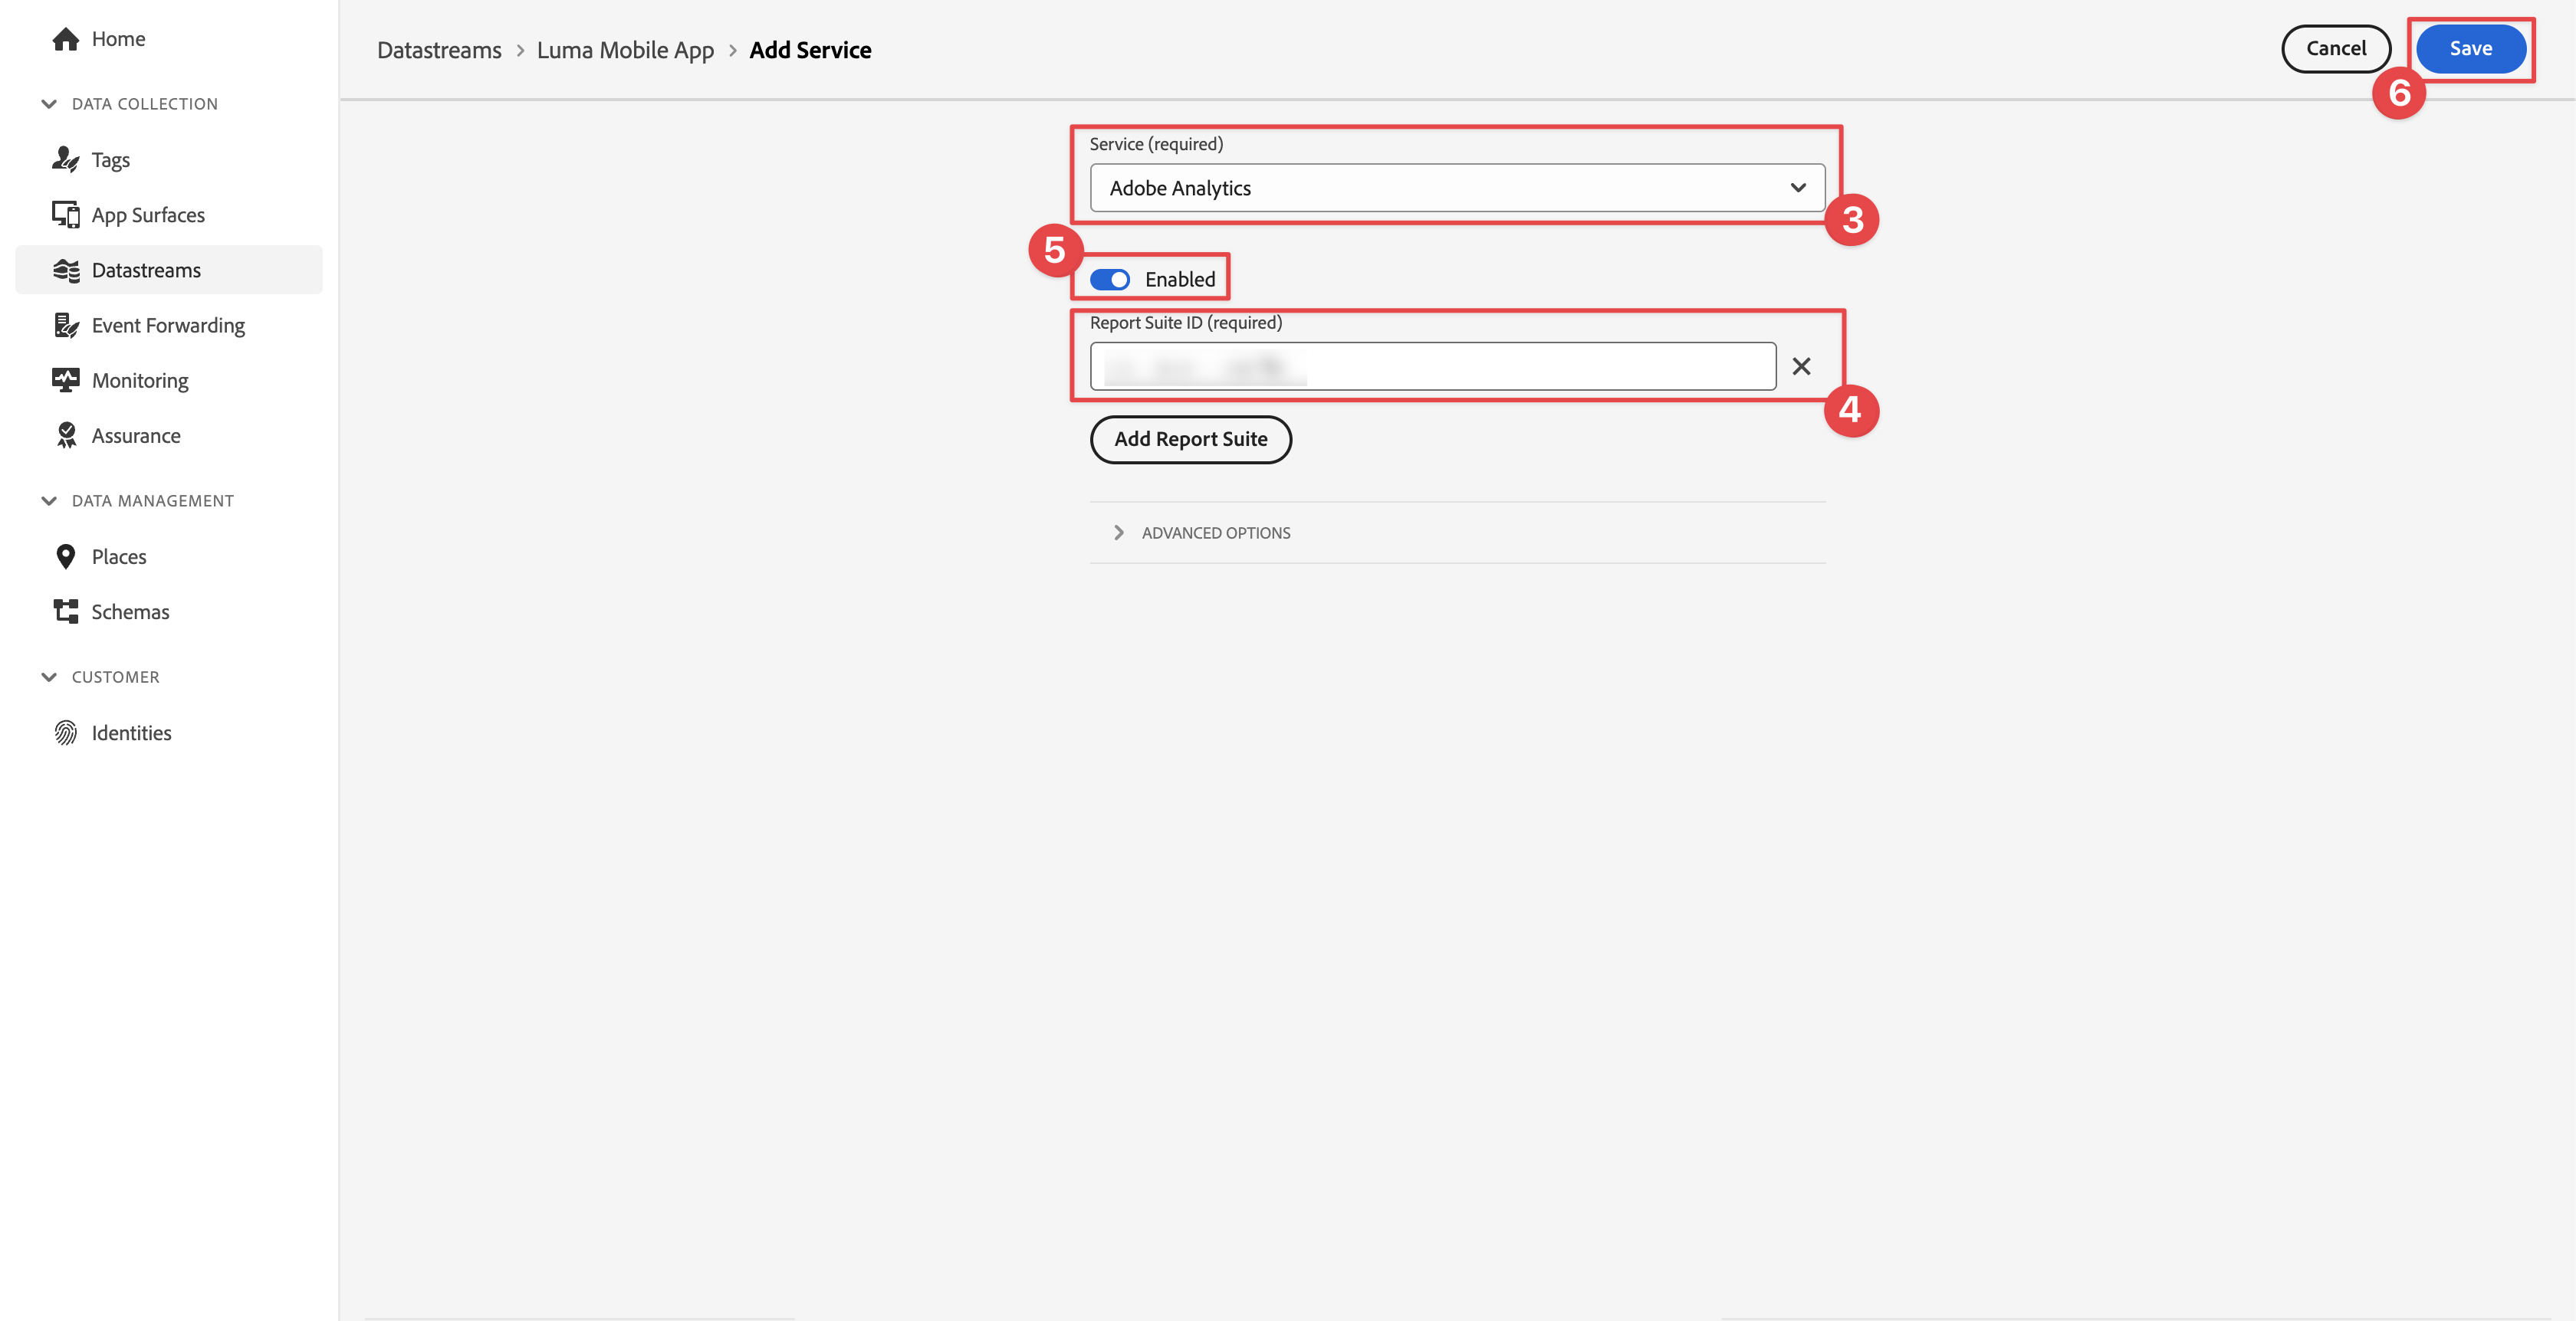The width and height of the screenshot is (2576, 1321).
Task: Click the Event Forwarding icon
Action: tap(66, 326)
